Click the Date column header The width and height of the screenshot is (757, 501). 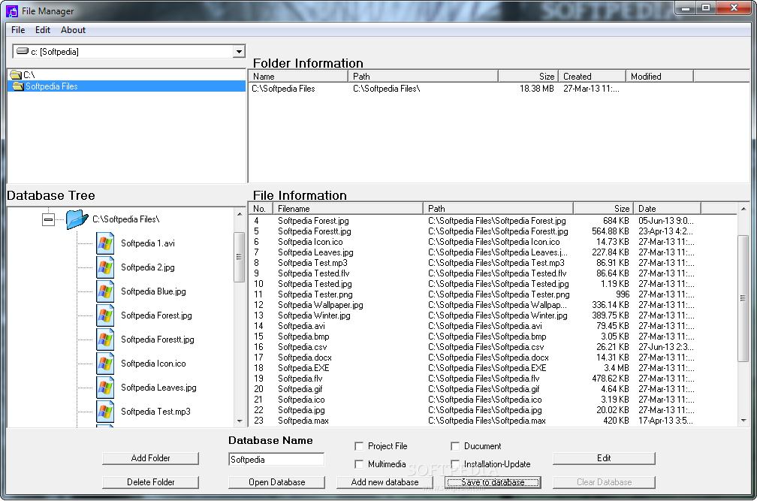click(667, 209)
